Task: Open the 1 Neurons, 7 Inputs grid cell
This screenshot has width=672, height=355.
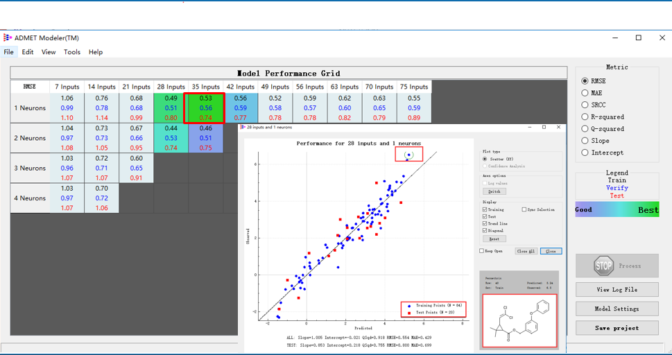Action: pos(67,108)
